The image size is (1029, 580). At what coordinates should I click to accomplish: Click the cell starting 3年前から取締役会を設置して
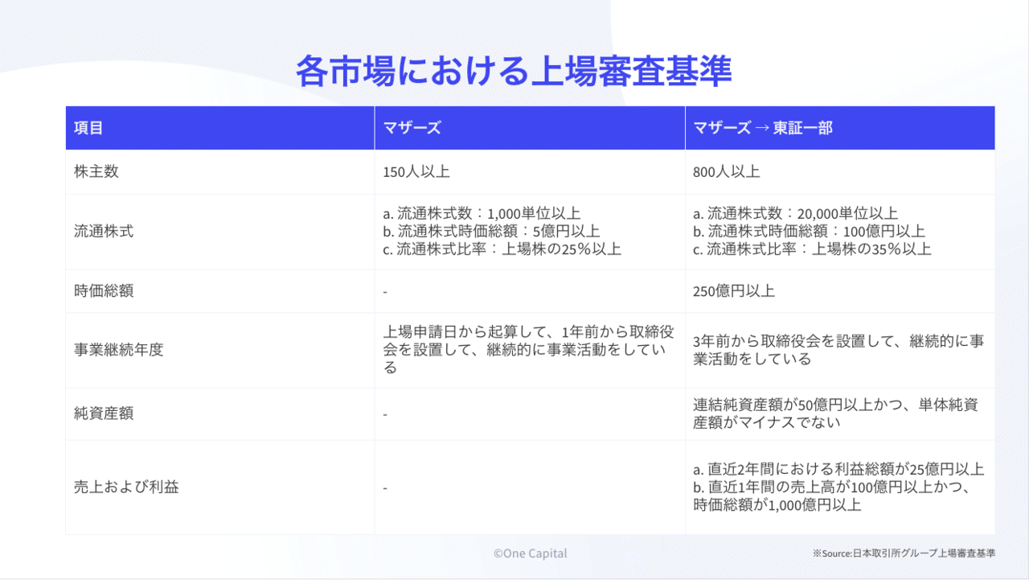coord(838,350)
